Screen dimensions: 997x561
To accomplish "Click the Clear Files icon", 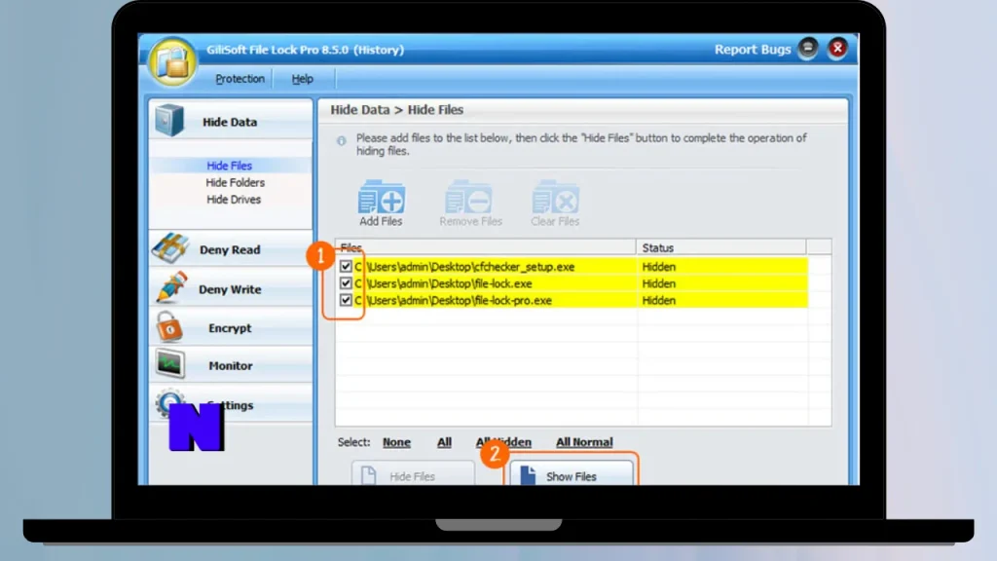I will (555, 203).
